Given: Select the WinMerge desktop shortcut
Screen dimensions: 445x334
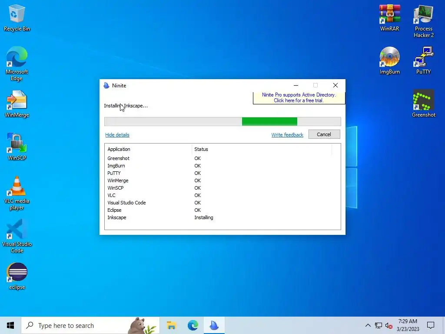Looking at the screenshot, I should (17, 104).
